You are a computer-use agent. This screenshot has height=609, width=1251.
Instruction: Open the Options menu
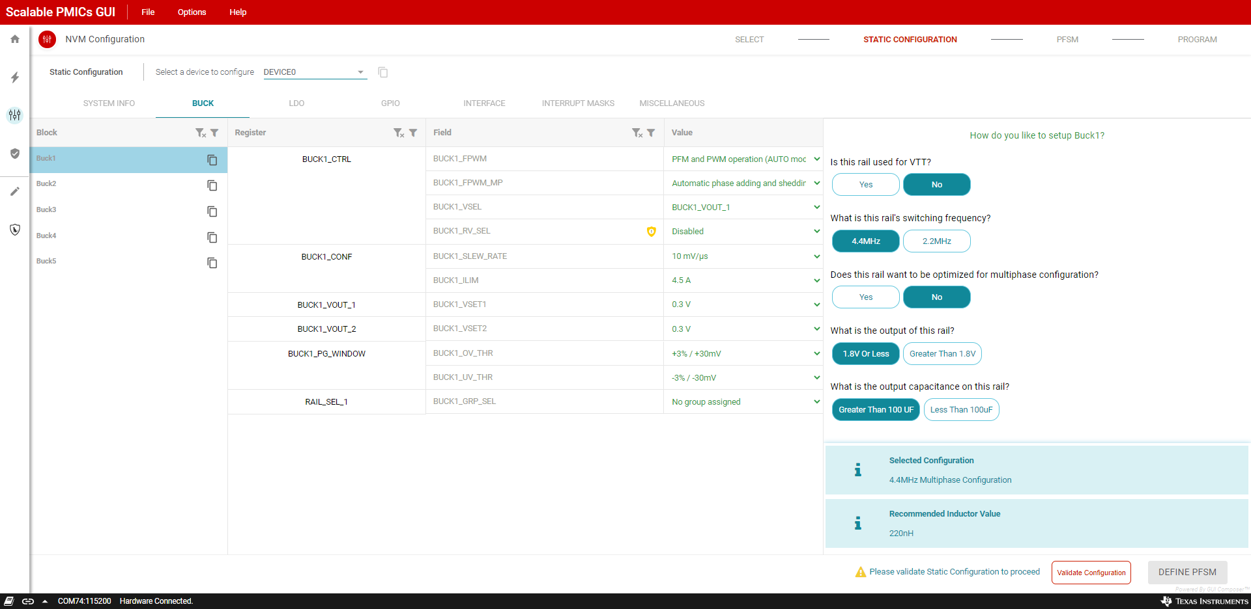(192, 12)
